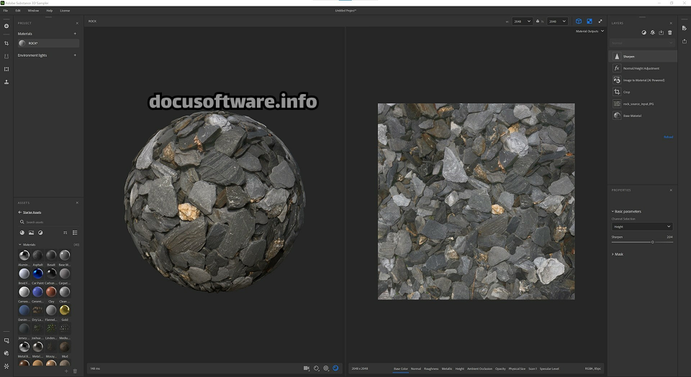Click the Reload link in Layers panel

[668, 137]
